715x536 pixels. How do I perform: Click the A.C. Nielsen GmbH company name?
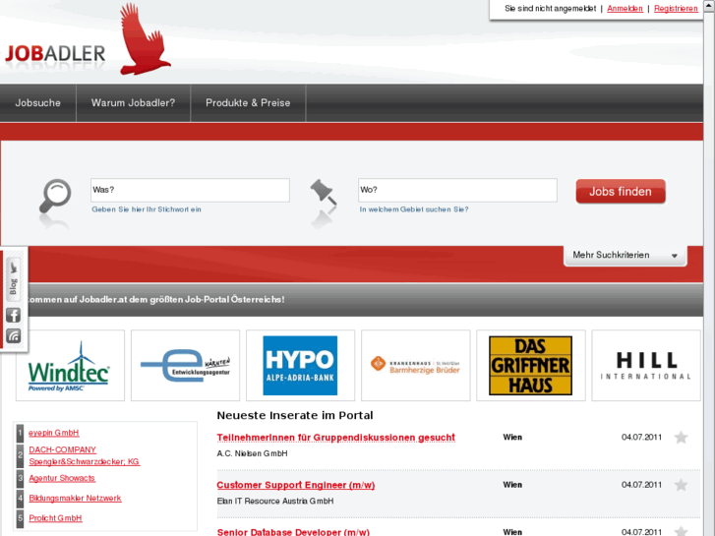point(252,453)
